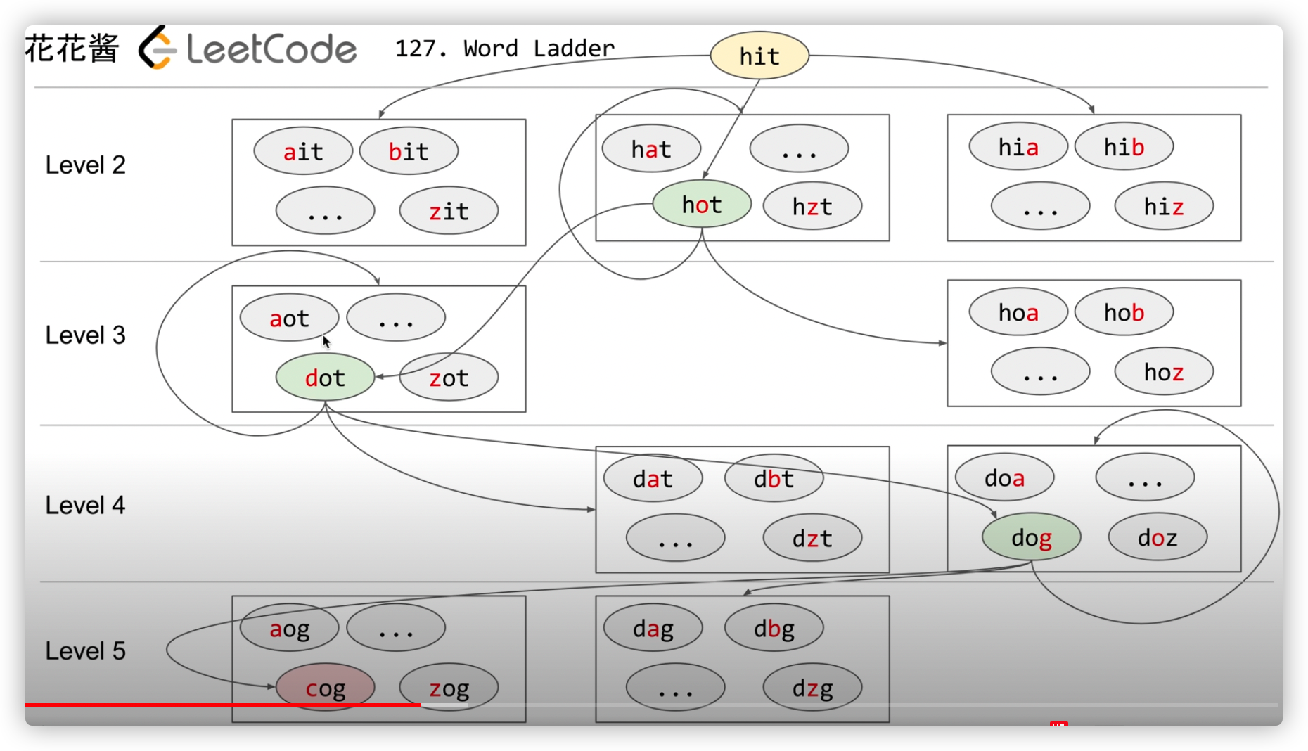
Task: Click the '...' node beside 'aog'
Action: [x=396, y=628]
